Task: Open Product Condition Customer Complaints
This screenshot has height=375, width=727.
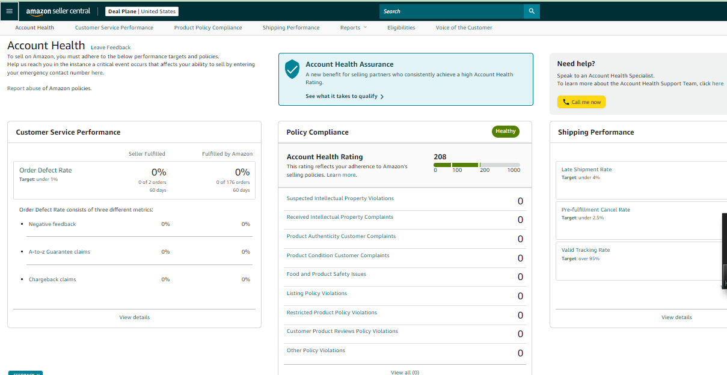Action: point(338,255)
